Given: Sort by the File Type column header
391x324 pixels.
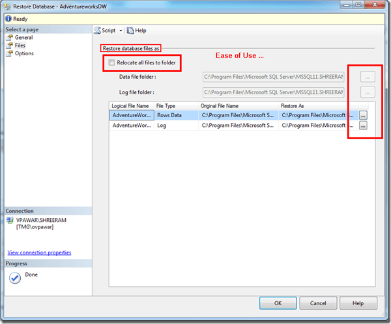Looking at the screenshot, I should (176, 105).
